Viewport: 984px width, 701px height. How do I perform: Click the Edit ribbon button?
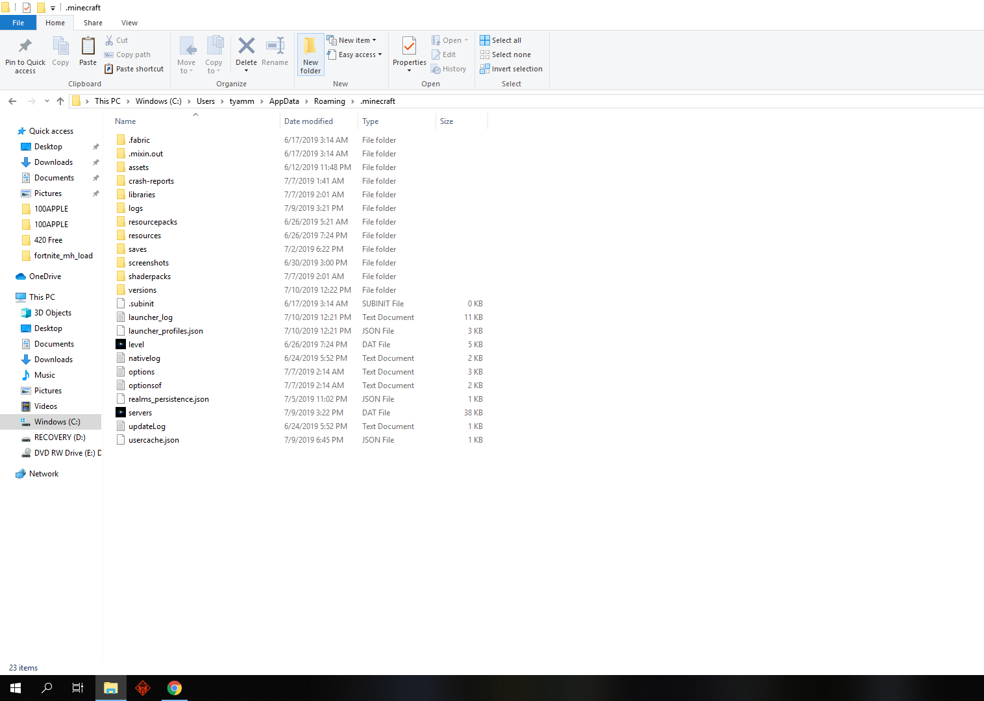(444, 55)
